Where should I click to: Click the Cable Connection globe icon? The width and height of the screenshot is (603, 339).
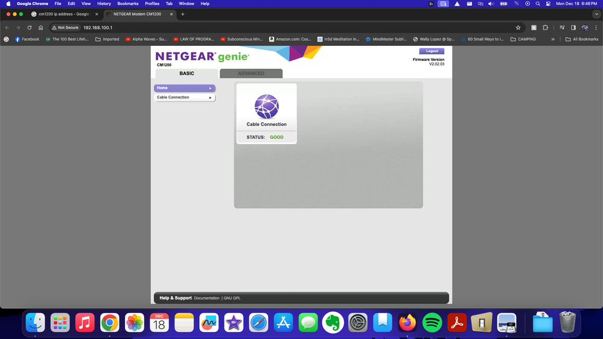[267, 107]
